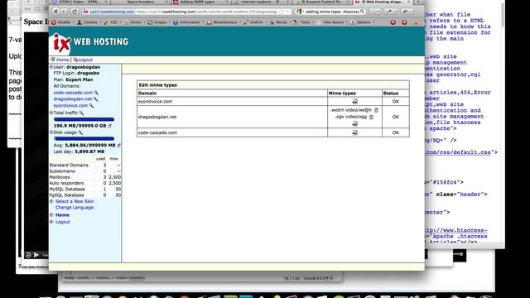
Task: Click the Total traffic progress bar
Action: click(84, 119)
